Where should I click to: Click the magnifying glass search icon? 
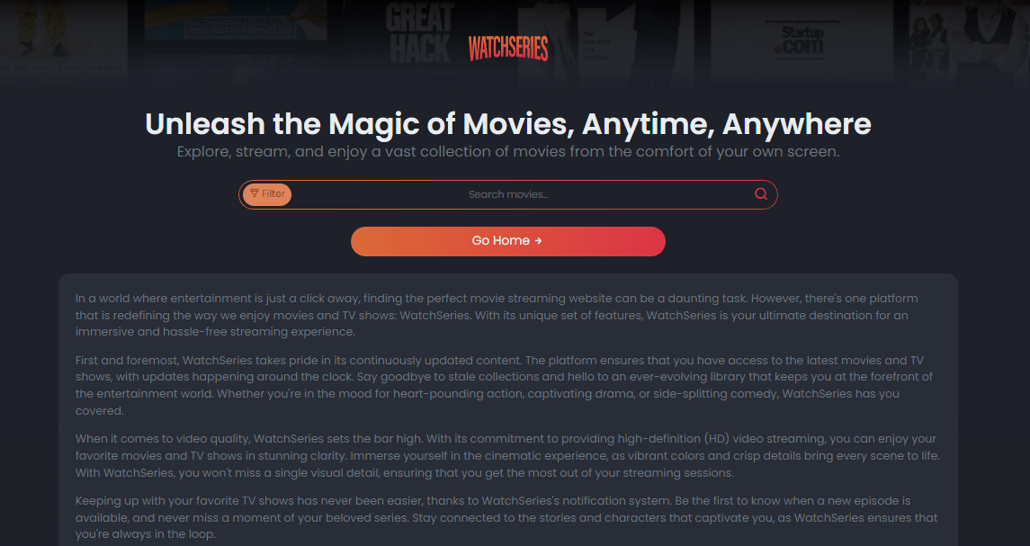pos(761,193)
